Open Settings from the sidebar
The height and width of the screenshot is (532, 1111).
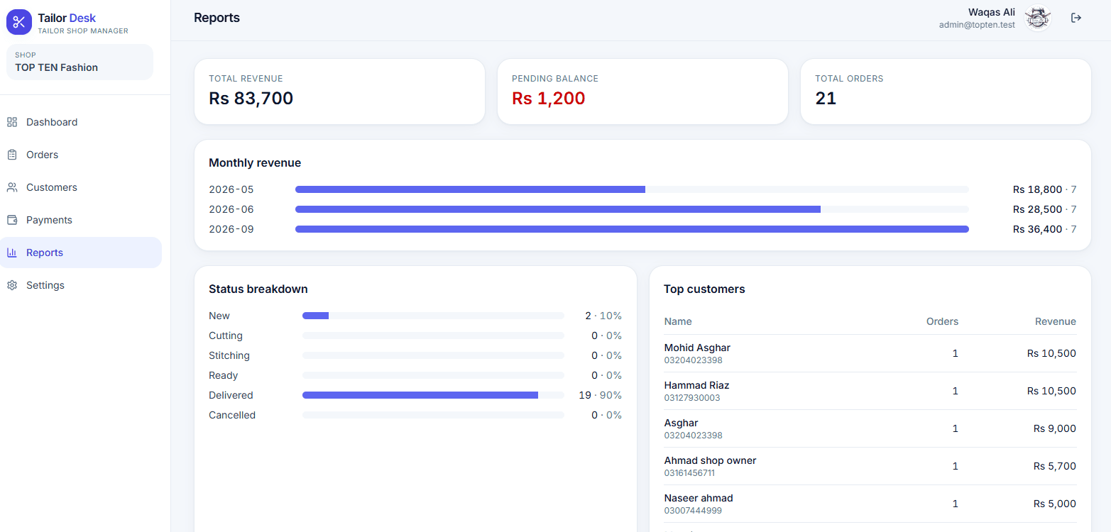(81, 285)
